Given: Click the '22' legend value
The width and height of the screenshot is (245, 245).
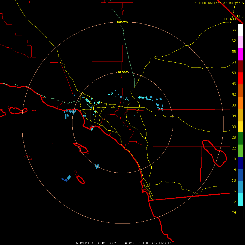Looking at the screenshot, I should pos(234,148).
